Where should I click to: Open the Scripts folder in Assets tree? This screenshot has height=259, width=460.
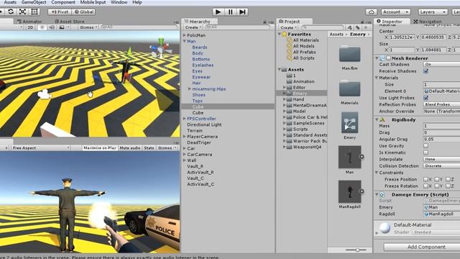coord(300,129)
